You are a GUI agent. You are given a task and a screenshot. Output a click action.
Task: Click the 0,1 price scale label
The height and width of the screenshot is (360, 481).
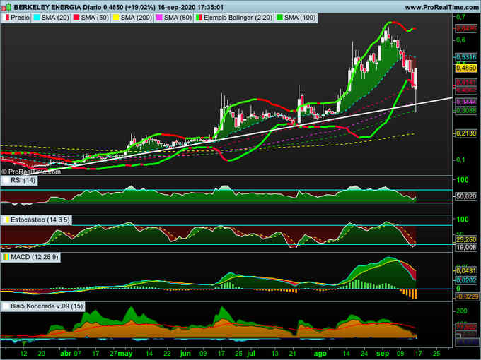pos(460,160)
